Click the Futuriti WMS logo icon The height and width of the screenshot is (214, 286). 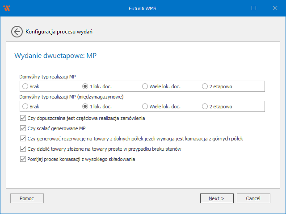(7, 8)
